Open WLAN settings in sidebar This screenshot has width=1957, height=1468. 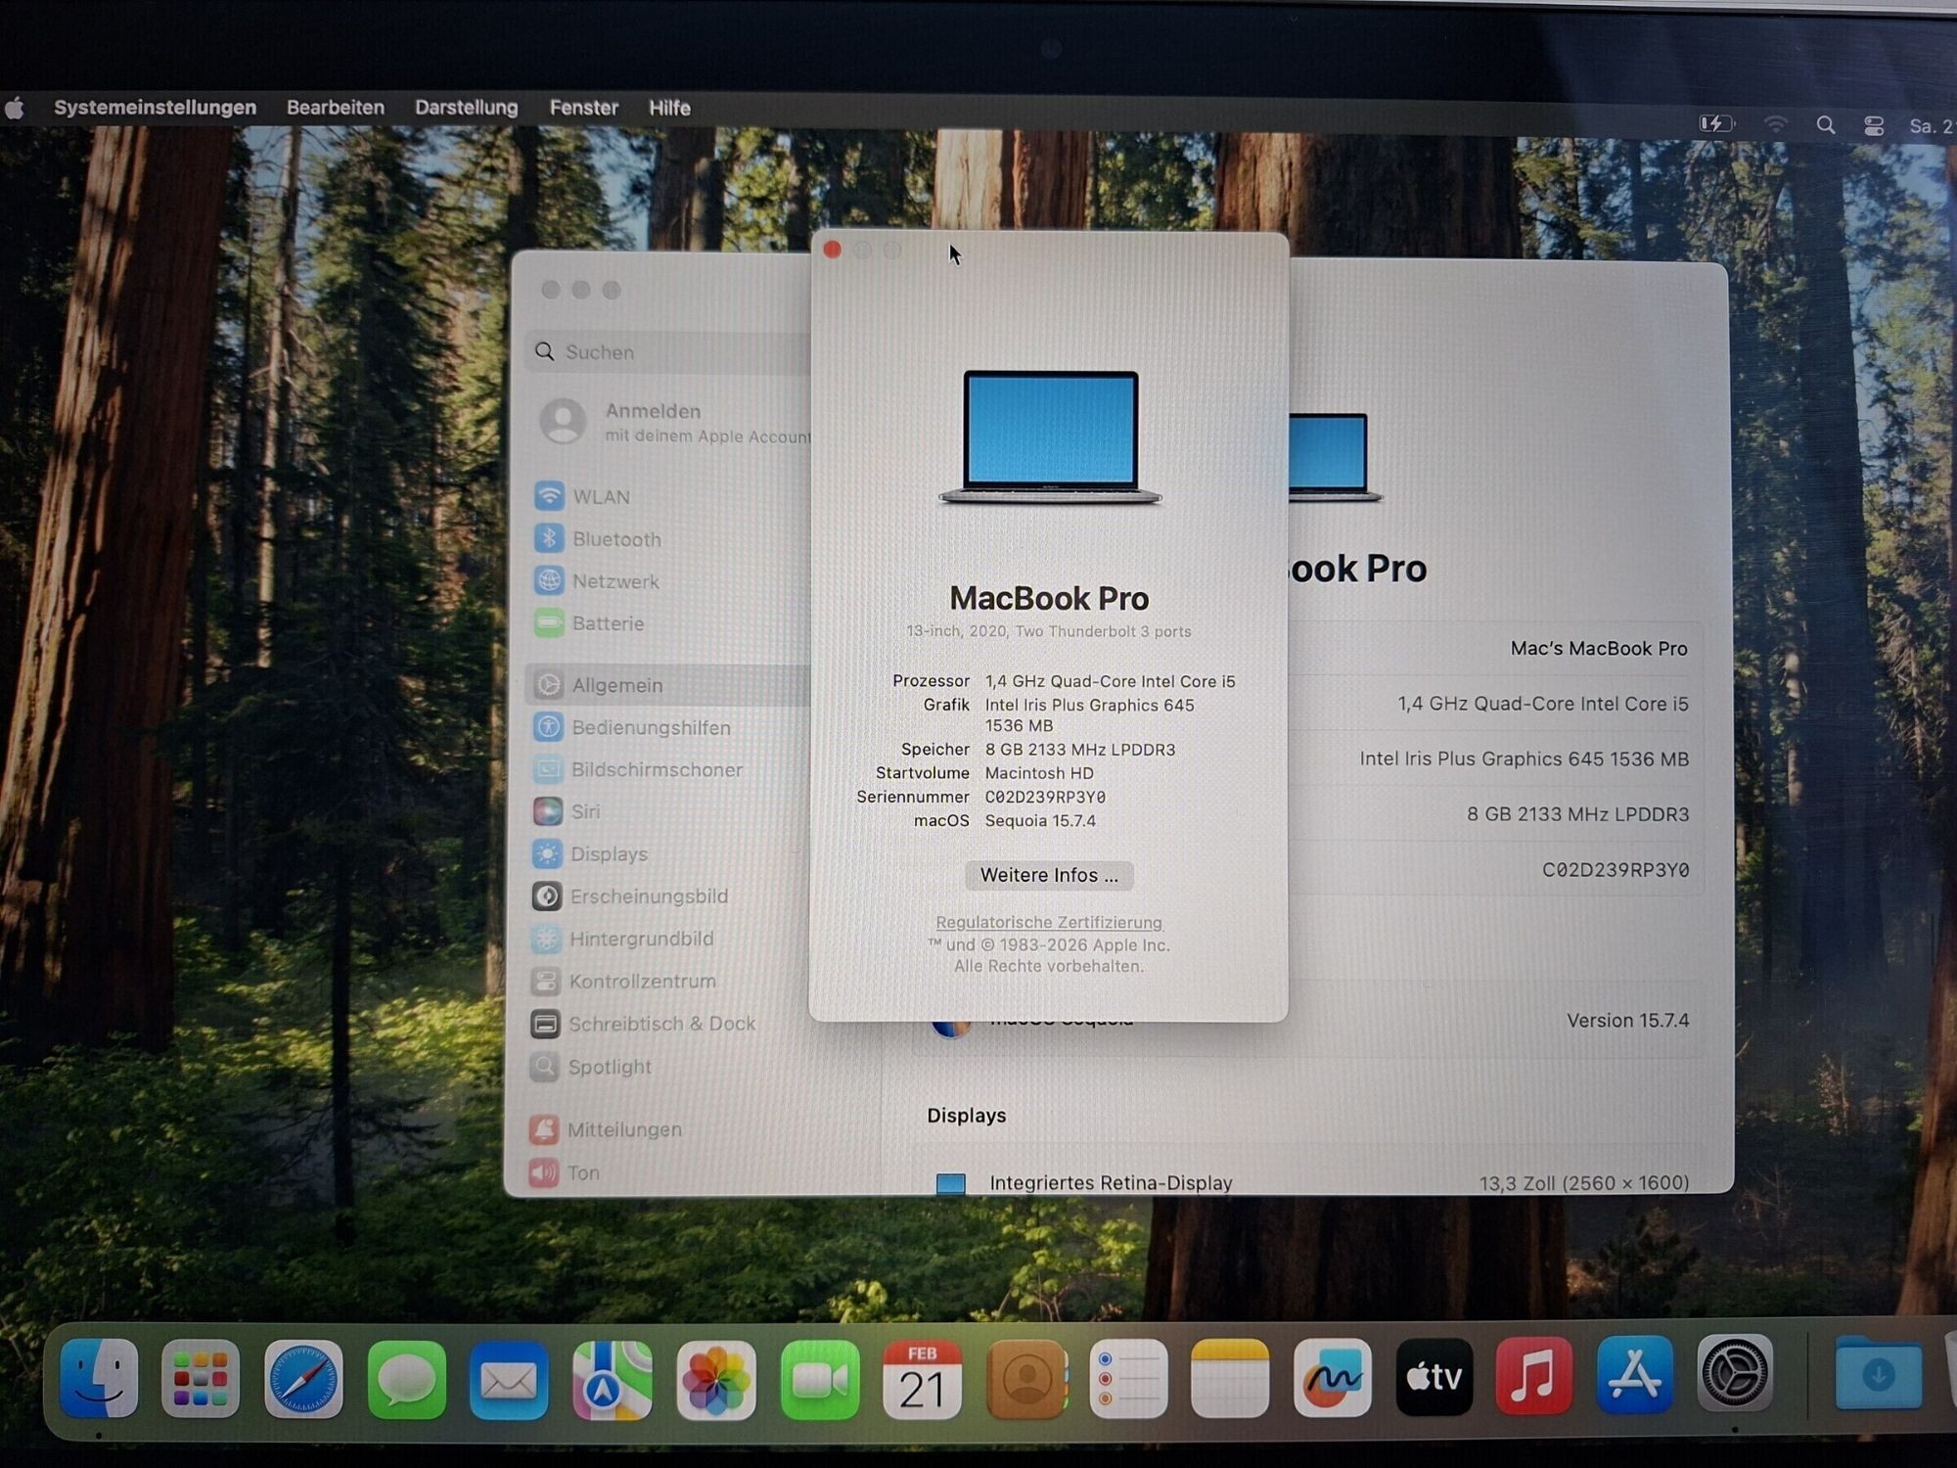[x=600, y=497]
